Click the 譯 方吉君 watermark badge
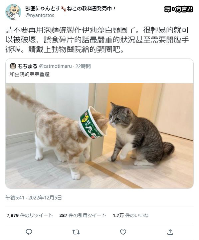 coord(179,9)
